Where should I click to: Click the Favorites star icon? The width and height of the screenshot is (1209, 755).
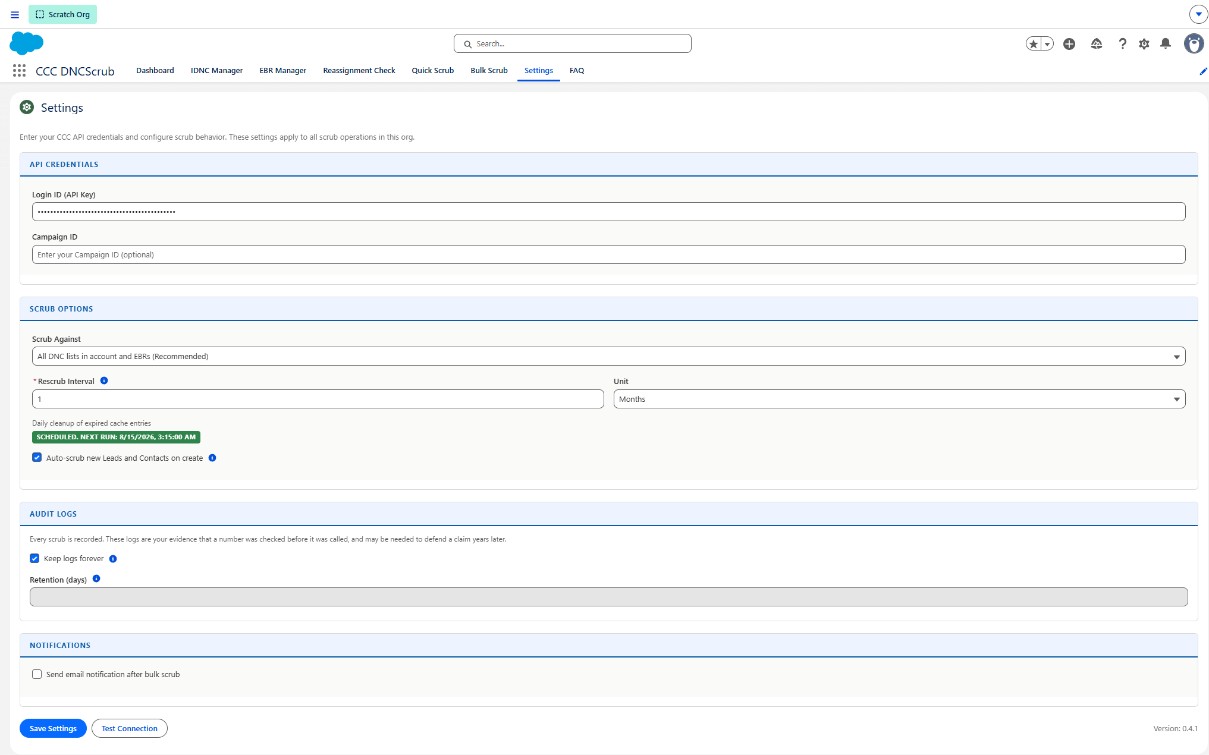click(x=1034, y=44)
